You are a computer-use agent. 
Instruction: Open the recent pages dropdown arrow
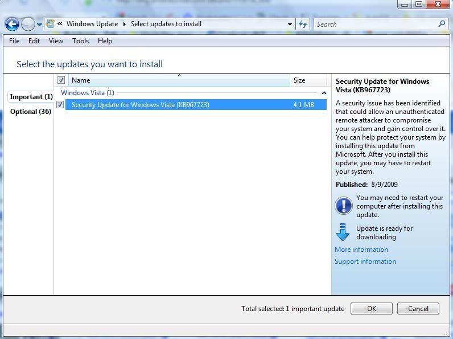(40, 24)
